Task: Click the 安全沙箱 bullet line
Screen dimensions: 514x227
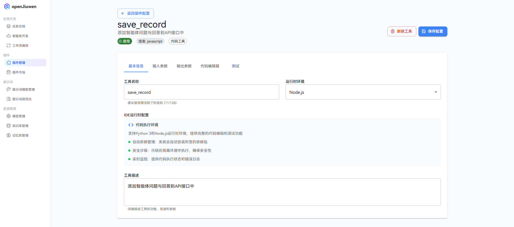Action: click(172, 151)
